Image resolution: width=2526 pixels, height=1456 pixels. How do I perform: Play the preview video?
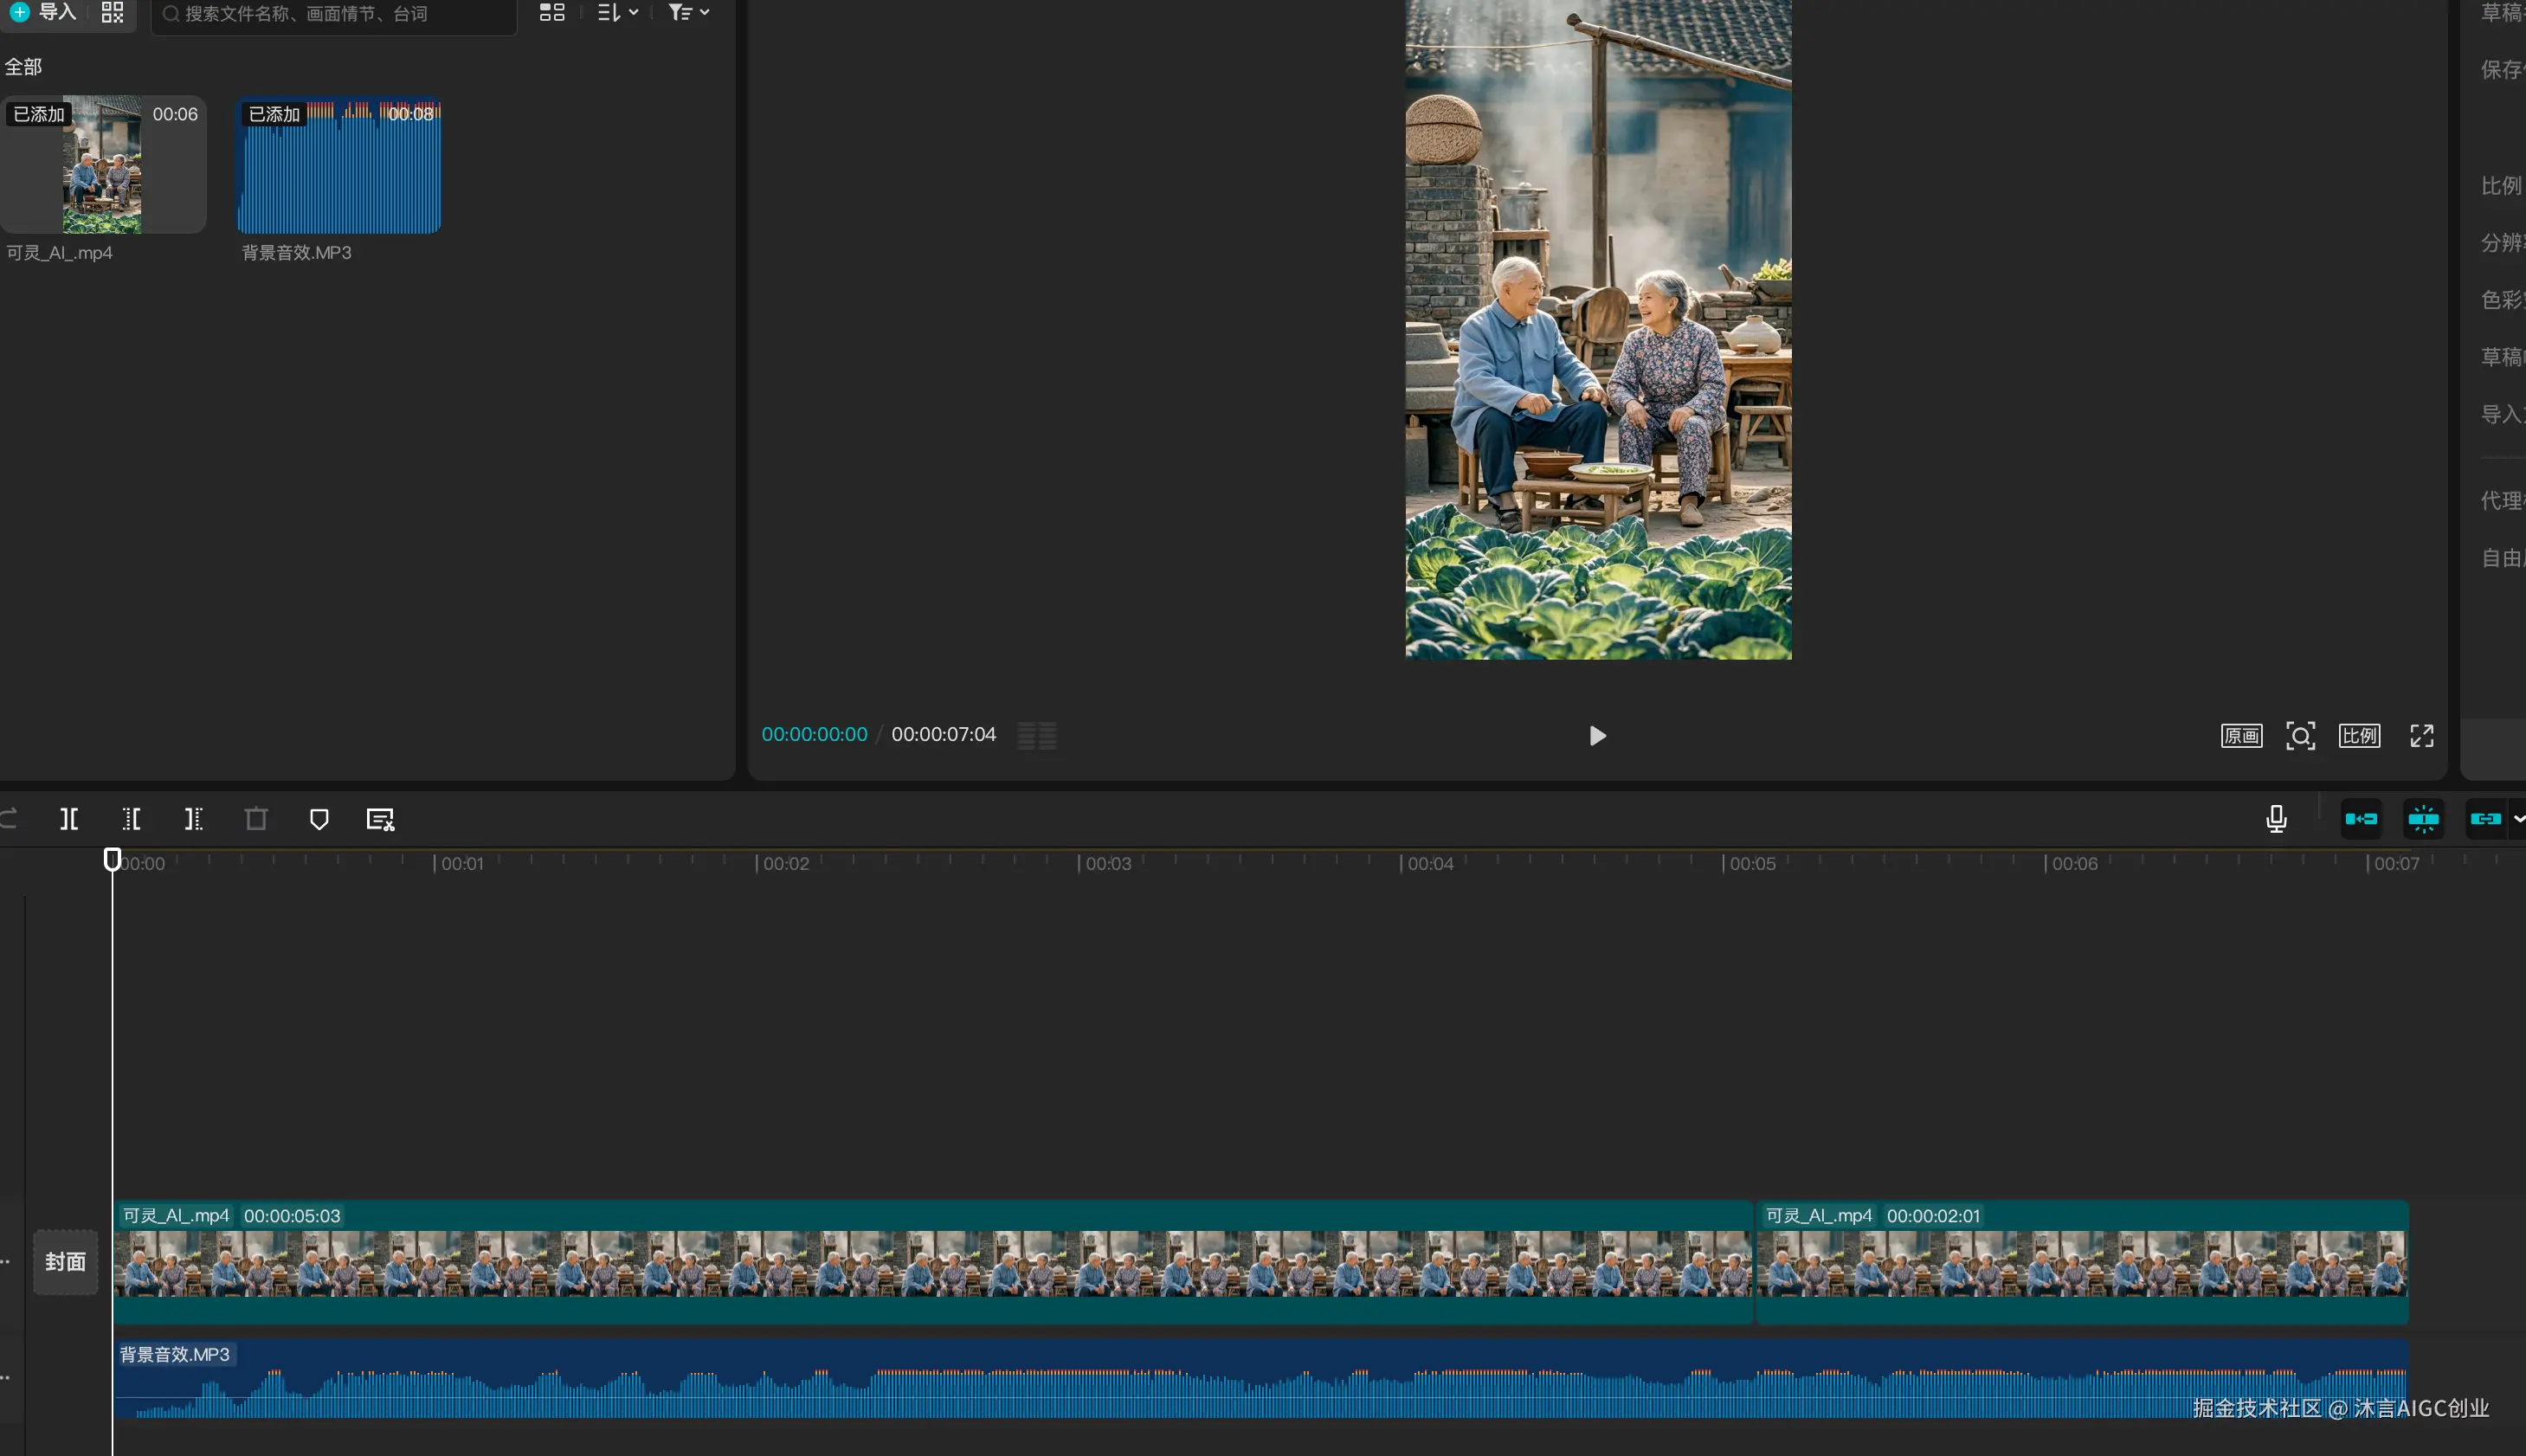point(1597,736)
